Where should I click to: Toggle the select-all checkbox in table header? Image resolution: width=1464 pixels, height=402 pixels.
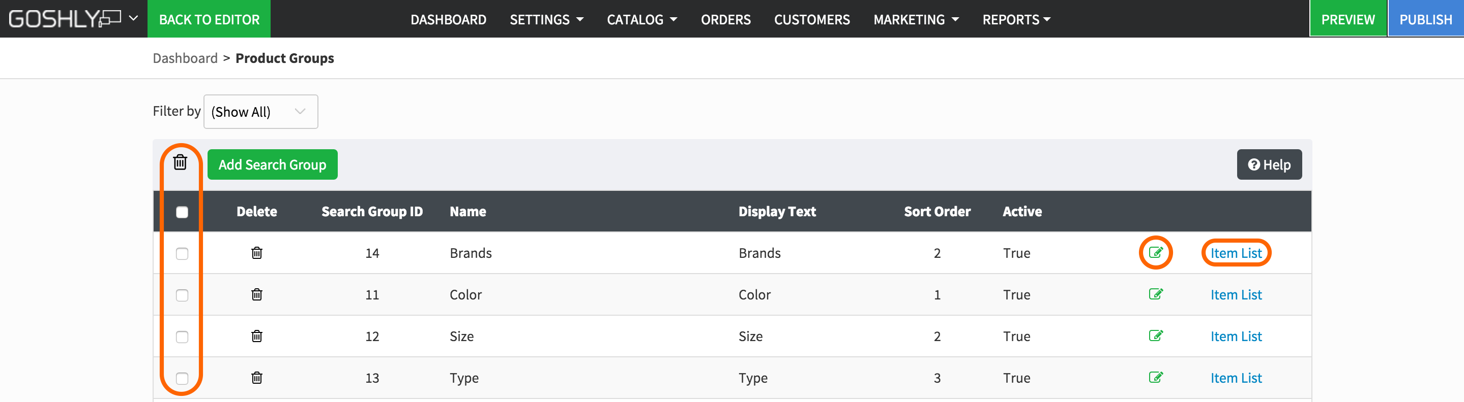click(182, 212)
